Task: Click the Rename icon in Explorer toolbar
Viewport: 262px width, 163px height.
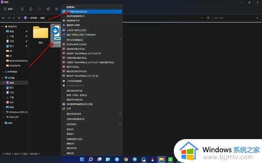Action: pyautogui.click(x=48, y=9)
